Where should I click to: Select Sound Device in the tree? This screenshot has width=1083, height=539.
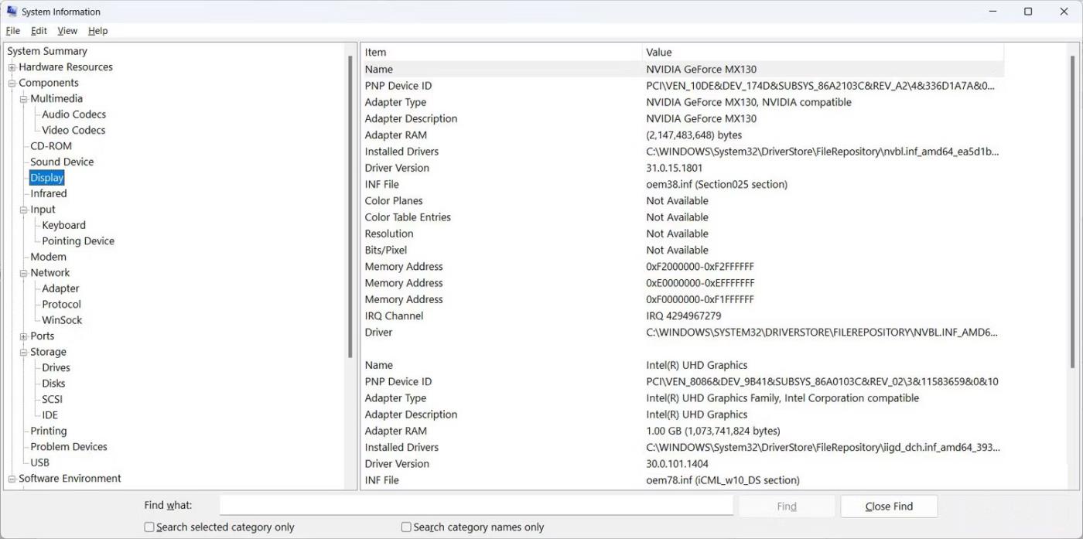tap(62, 162)
